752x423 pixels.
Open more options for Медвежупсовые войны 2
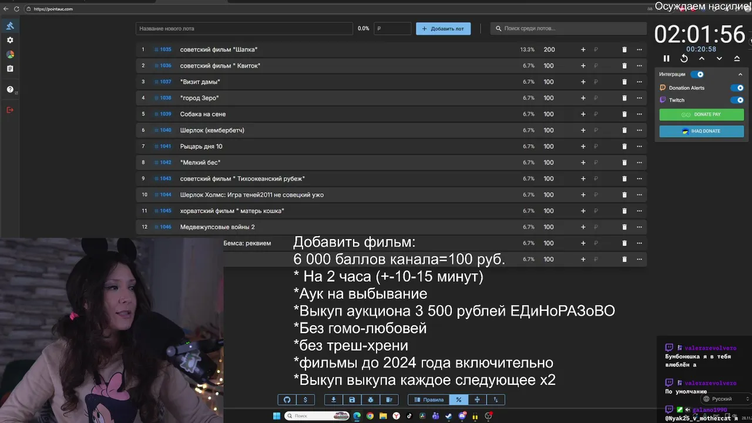point(639,227)
